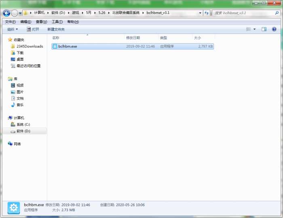283x218 pixels.
Task: Click the refresh button beside address bar
Action: pyautogui.click(x=207, y=13)
